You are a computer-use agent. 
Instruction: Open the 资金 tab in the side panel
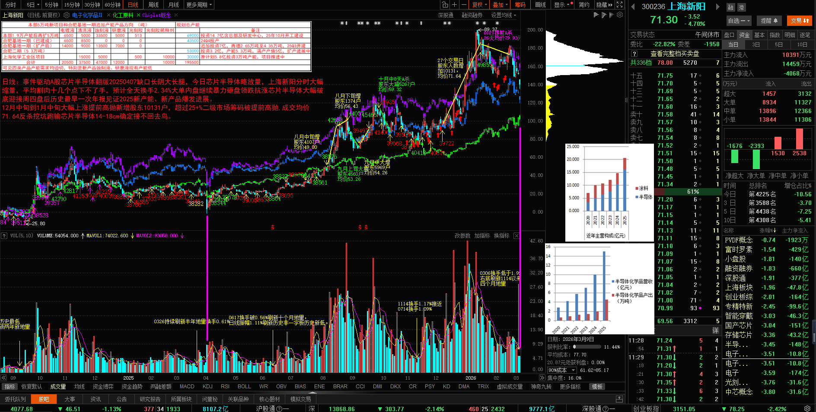[x=744, y=35]
